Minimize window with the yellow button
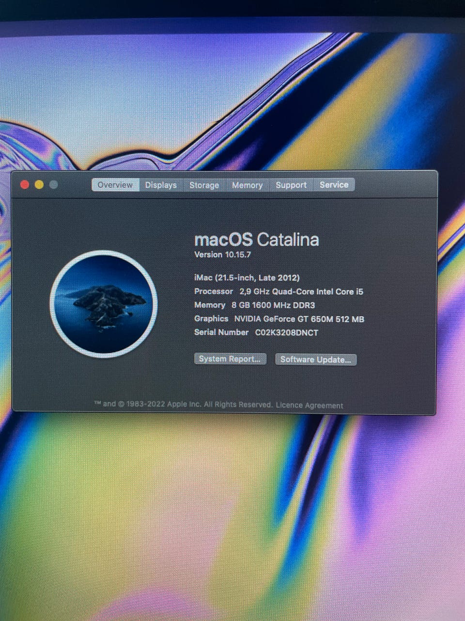 [39, 184]
